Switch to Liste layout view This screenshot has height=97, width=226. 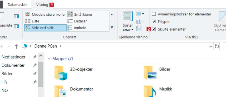pyautogui.click(x=32, y=21)
